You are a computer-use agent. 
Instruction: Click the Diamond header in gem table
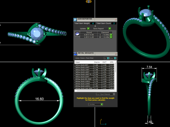pos(105,32)
